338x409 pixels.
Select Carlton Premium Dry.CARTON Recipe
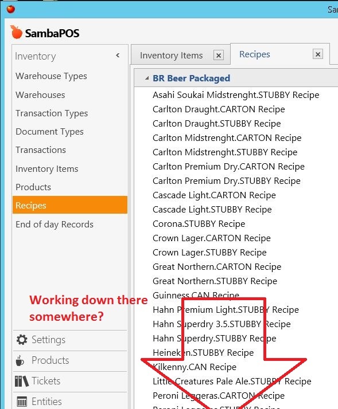[x=228, y=167]
